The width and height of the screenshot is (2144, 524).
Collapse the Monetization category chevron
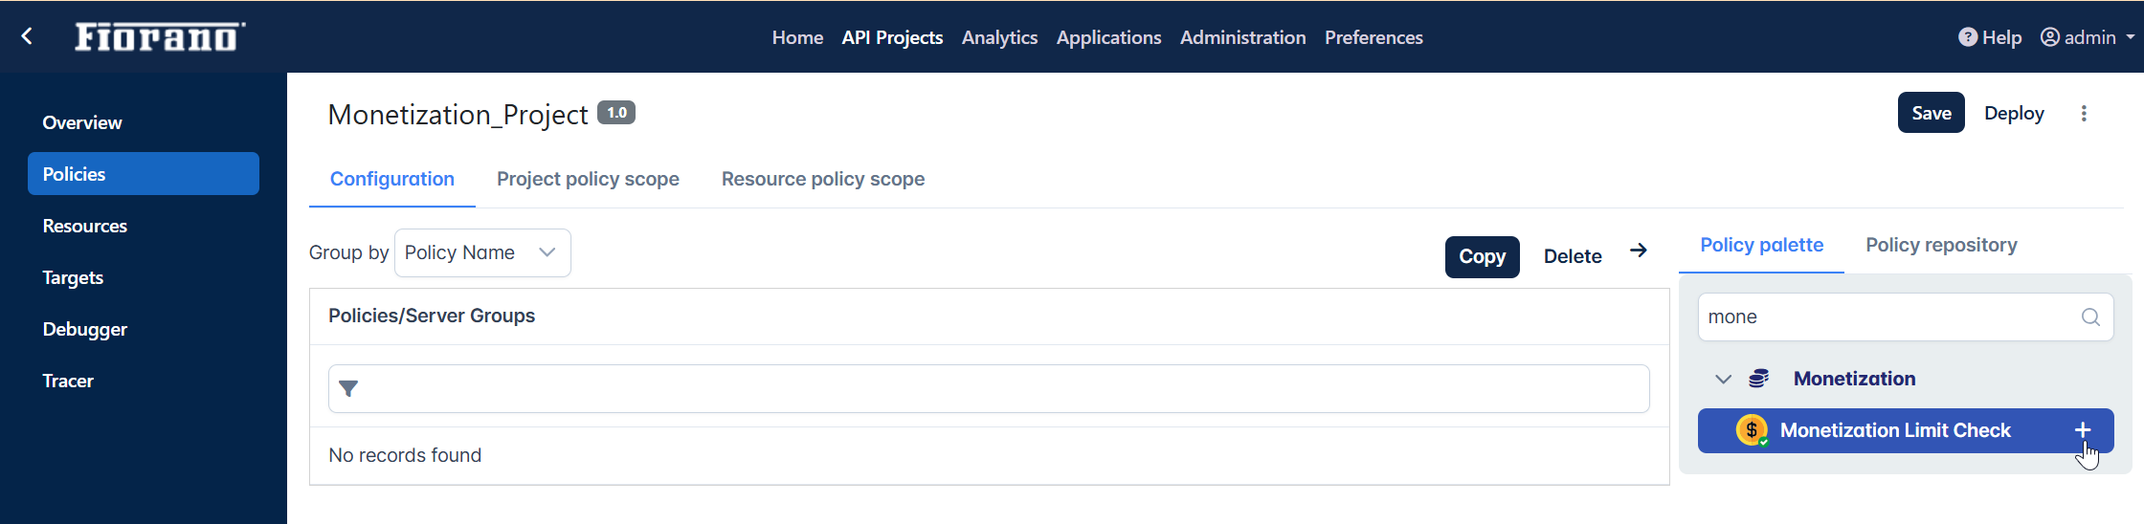point(1723,379)
